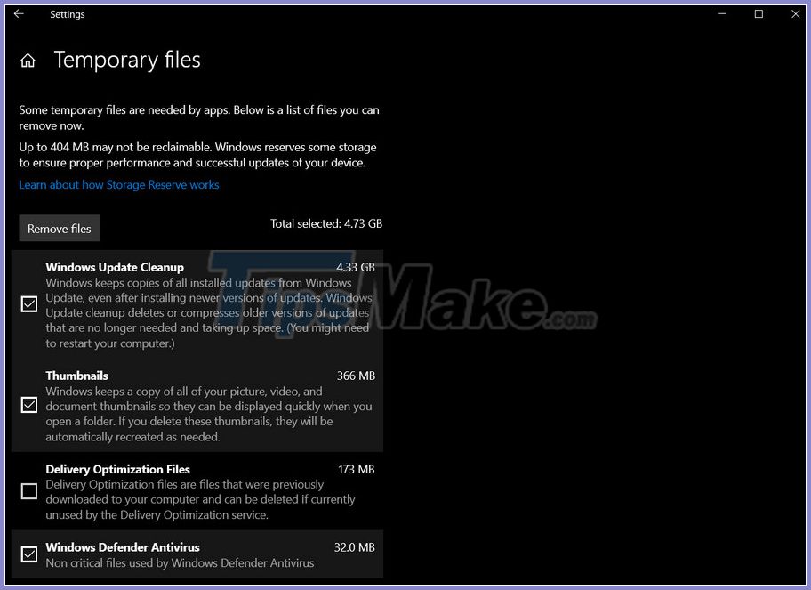
Task: Close the Settings window
Action: tap(796, 13)
